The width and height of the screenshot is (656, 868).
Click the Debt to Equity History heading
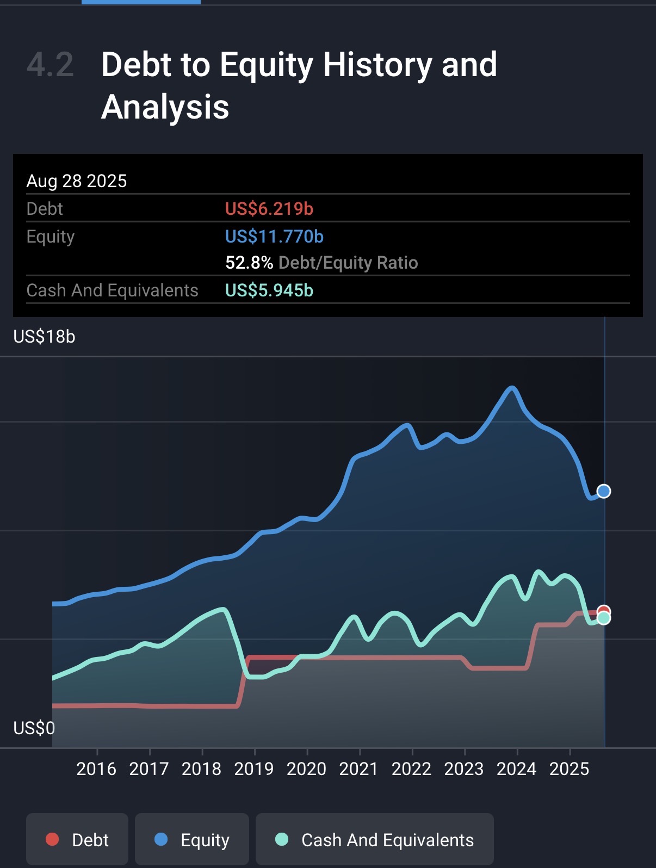point(299,85)
